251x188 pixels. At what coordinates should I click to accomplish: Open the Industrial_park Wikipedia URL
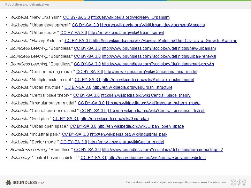coord(129,134)
